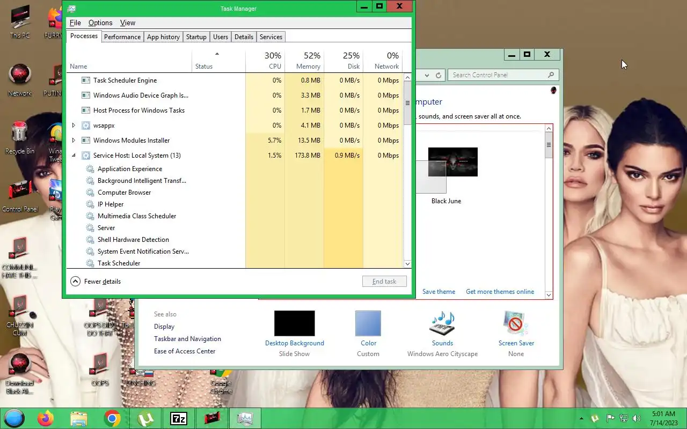Viewport: 687px width, 429px height.
Task: Click Save theme link
Action: [x=438, y=292]
